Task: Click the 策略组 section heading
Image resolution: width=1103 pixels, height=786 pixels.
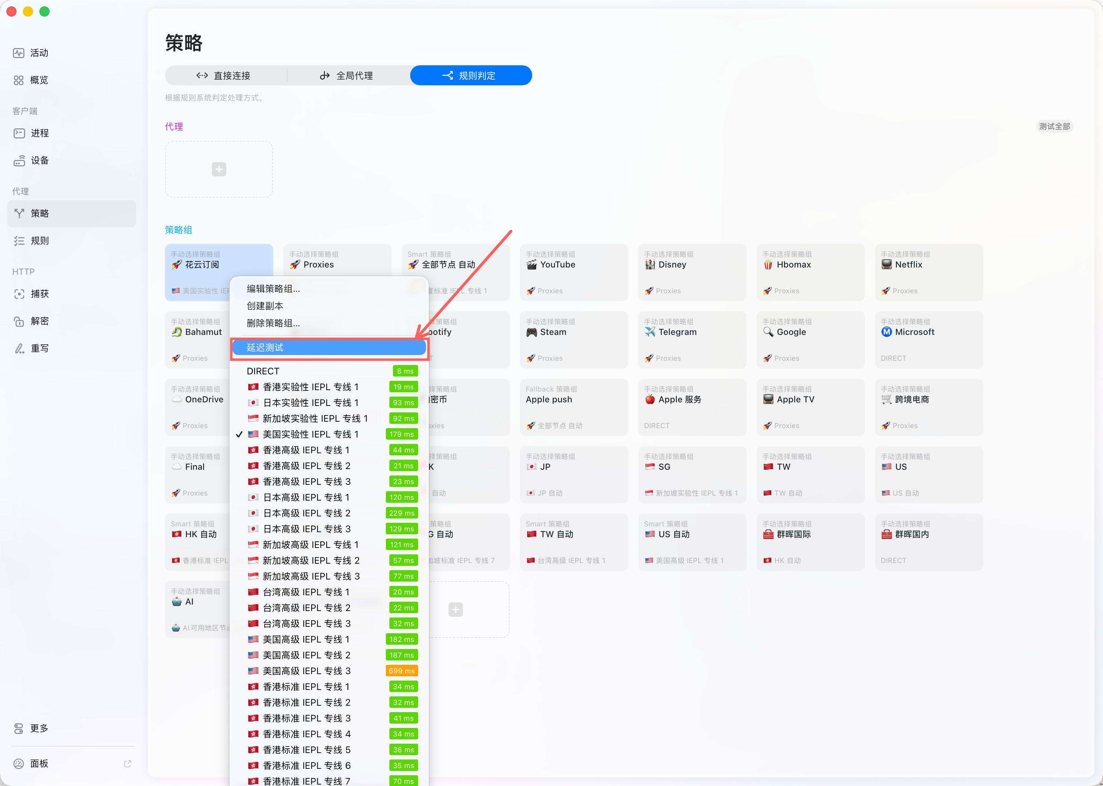Action: (179, 230)
